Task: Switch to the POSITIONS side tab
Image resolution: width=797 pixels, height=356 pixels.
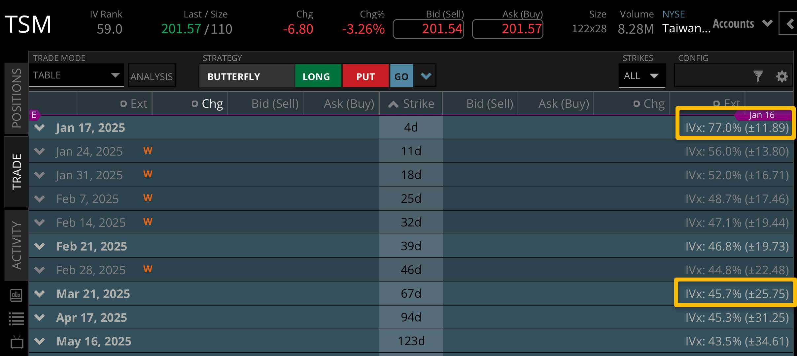Action: [x=17, y=98]
